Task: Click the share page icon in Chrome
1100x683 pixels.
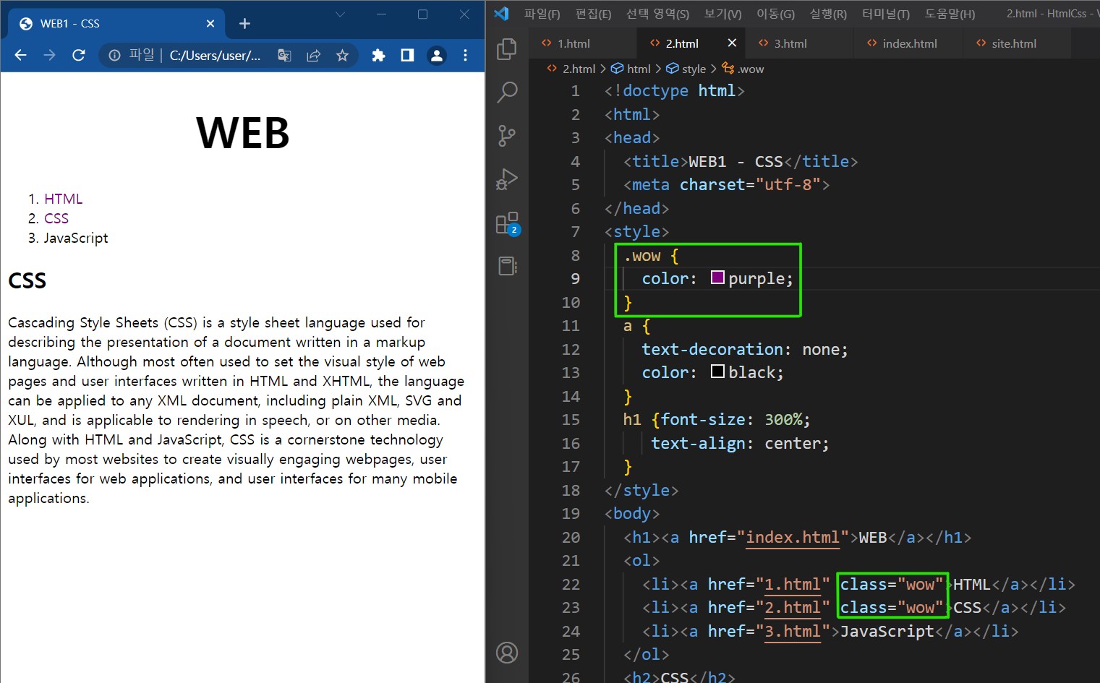Action: coord(313,55)
